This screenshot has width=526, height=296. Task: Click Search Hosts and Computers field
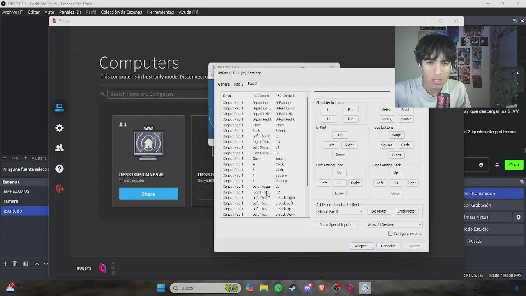[x=158, y=94]
